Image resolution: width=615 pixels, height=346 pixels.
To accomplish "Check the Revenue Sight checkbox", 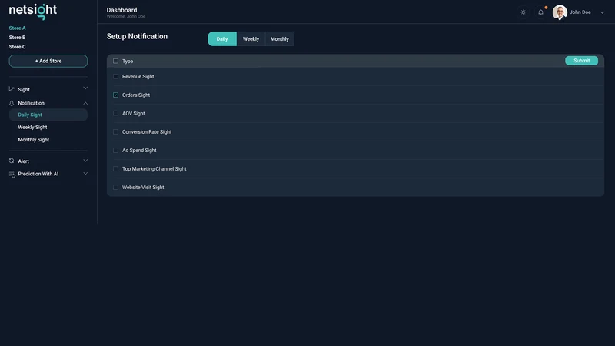I will pos(116,76).
